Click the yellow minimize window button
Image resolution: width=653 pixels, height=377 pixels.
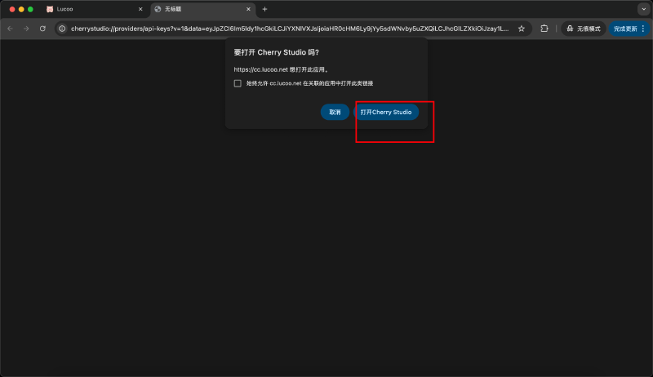pos(21,9)
